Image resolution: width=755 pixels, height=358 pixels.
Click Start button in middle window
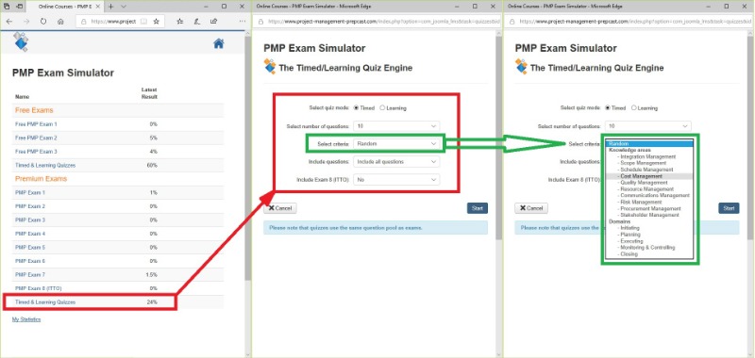[478, 208]
